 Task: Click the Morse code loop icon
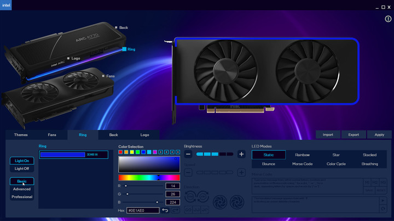pos(383,208)
